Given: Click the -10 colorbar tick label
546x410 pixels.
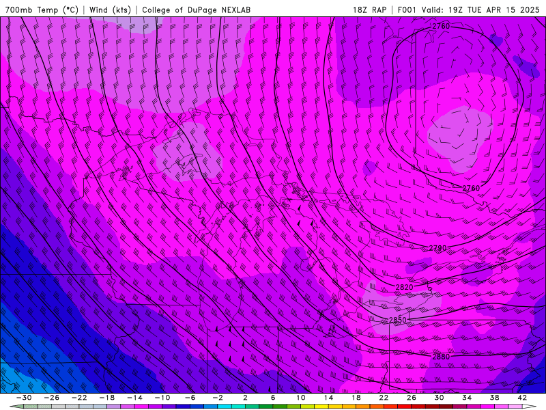Looking at the screenshot, I should pyautogui.click(x=162, y=398).
